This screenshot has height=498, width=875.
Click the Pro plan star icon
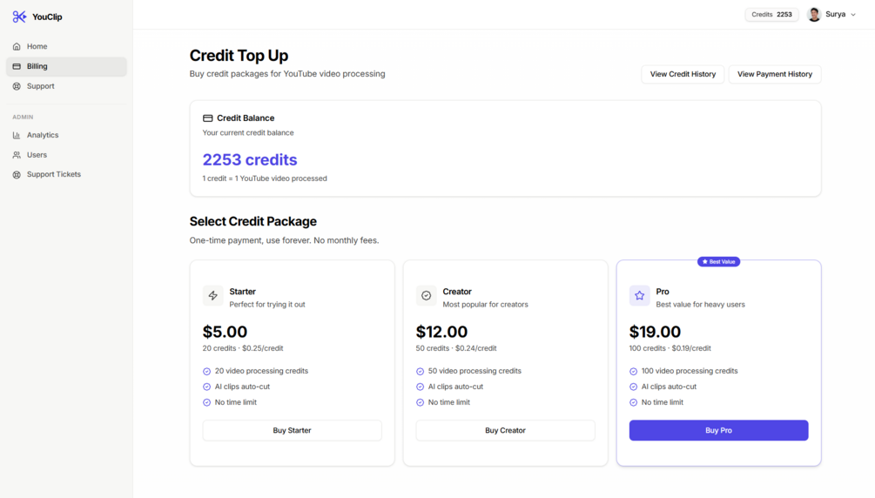[640, 296]
